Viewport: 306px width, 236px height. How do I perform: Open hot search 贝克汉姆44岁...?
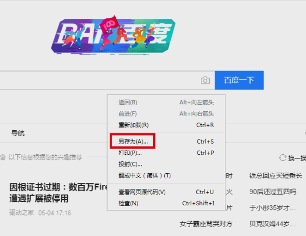[272, 224]
